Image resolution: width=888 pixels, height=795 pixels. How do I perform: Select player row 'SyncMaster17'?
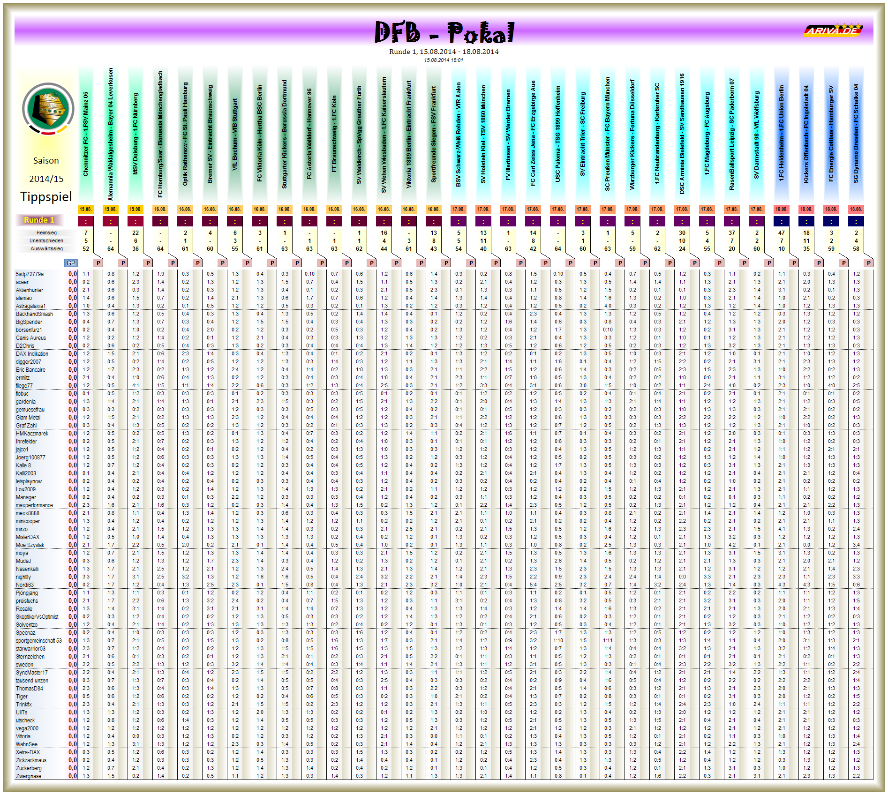444,672
